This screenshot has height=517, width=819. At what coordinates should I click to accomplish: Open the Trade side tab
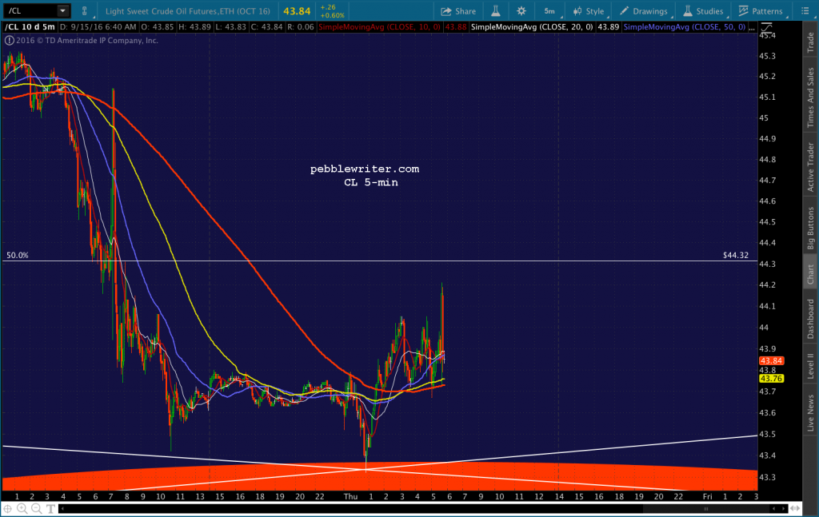pos(810,42)
